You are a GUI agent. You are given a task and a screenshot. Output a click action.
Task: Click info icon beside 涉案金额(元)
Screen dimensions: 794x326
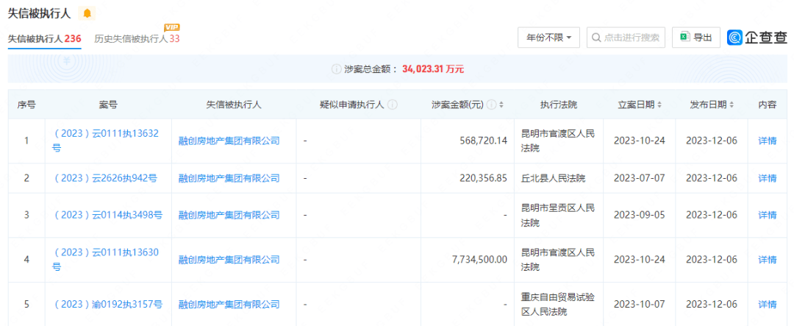point(491,105)
